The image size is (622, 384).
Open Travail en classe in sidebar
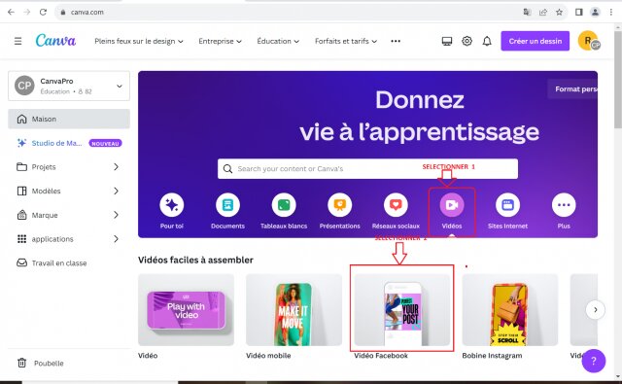point(69,262)
